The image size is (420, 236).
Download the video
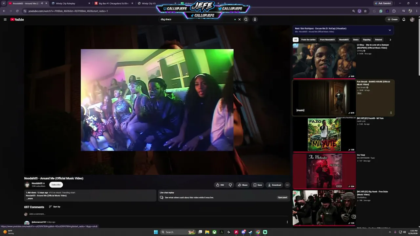pyautogui.click(x=275, y=185)
